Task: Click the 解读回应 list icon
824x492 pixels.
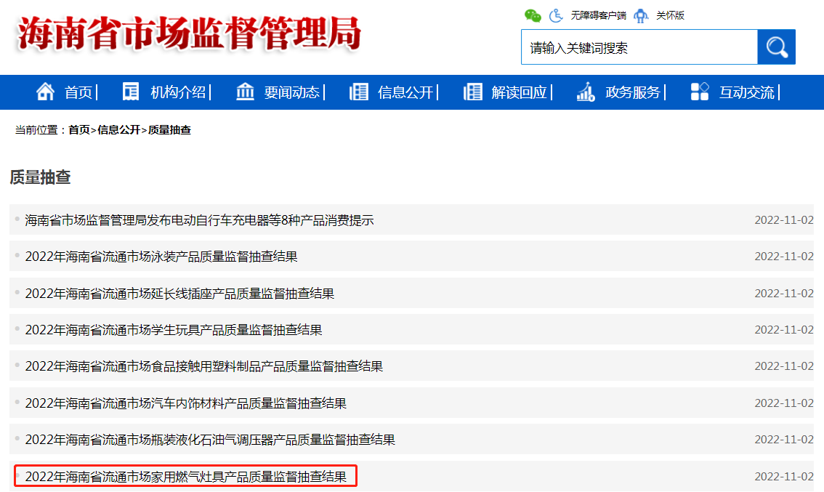Action: (473, 92)
